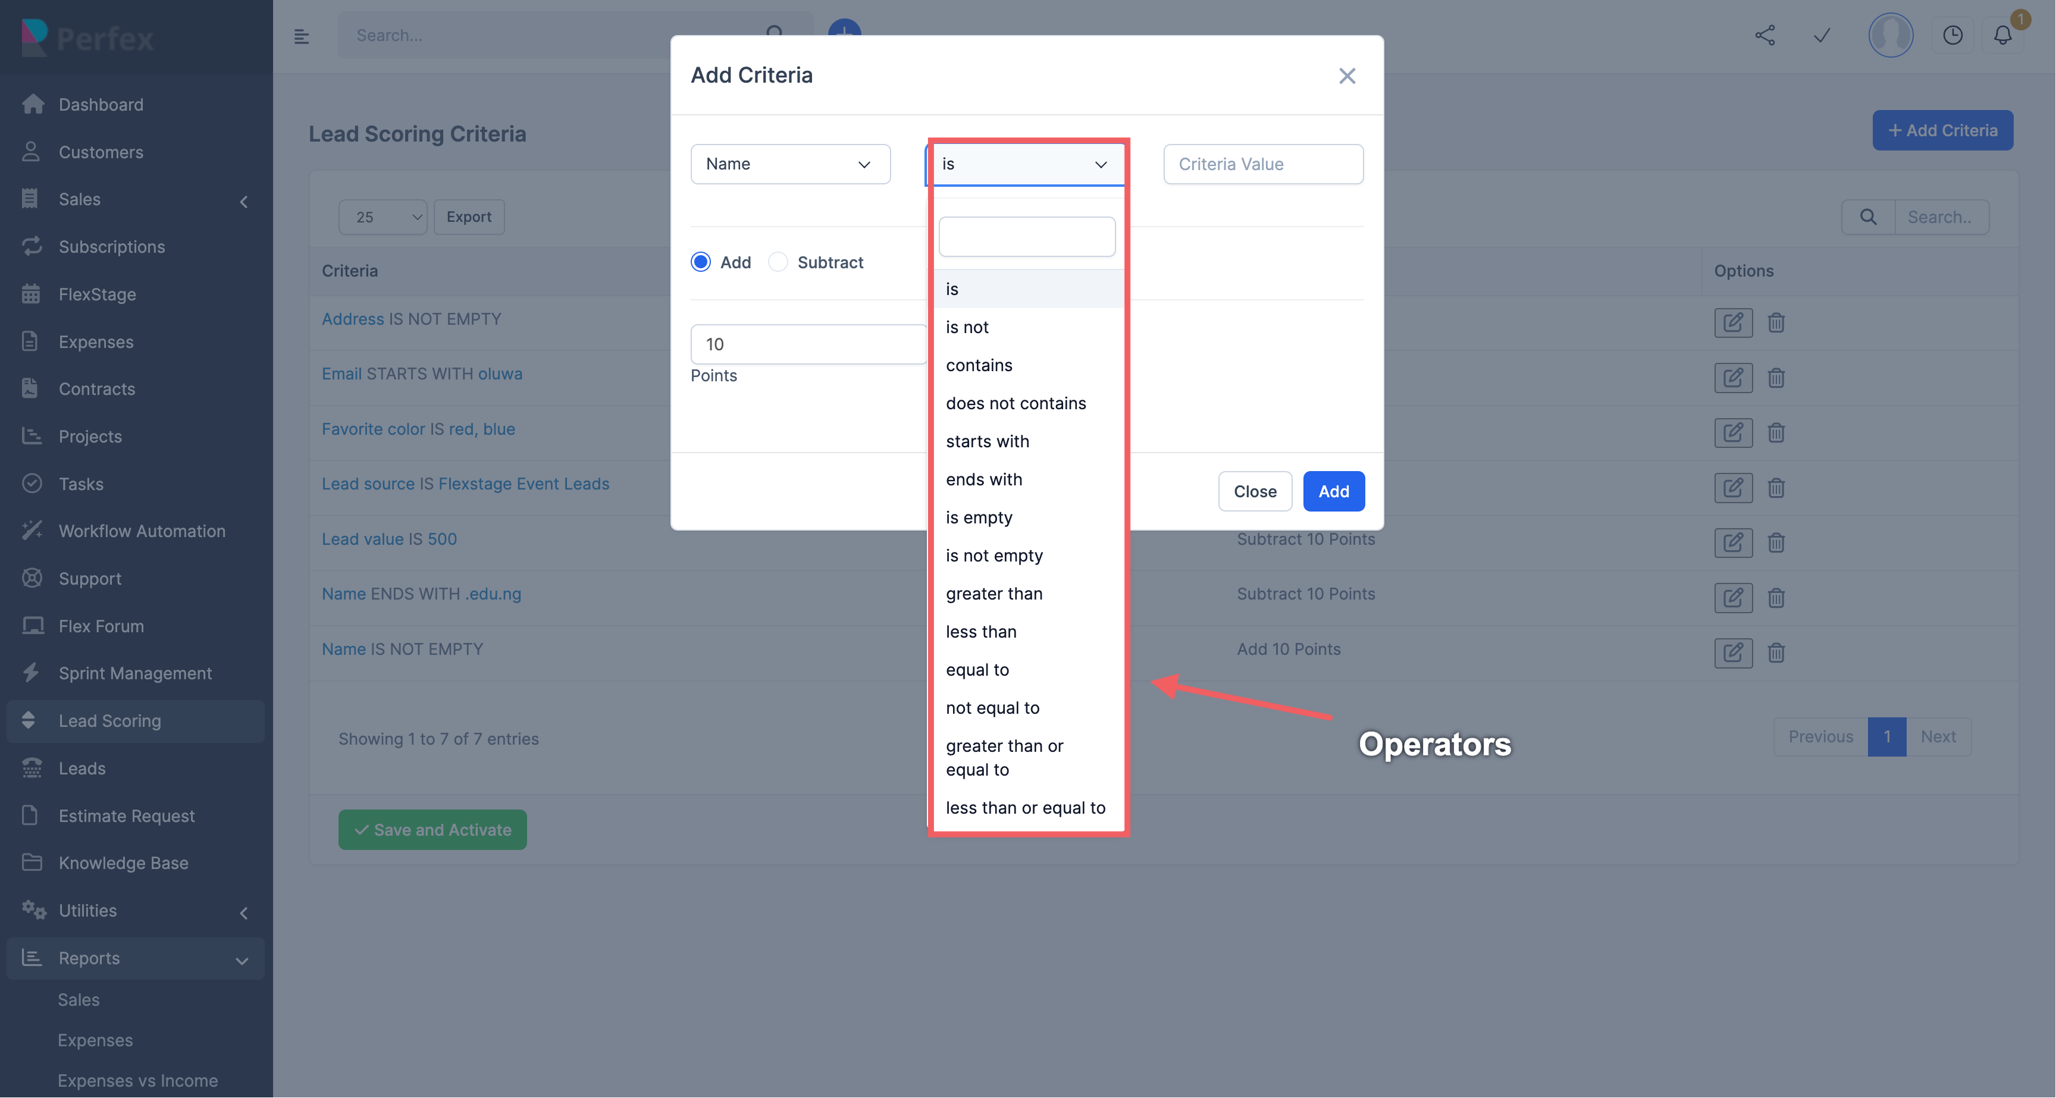
Task: Select 'is not empty' operator option
Action: coord(993,556)
